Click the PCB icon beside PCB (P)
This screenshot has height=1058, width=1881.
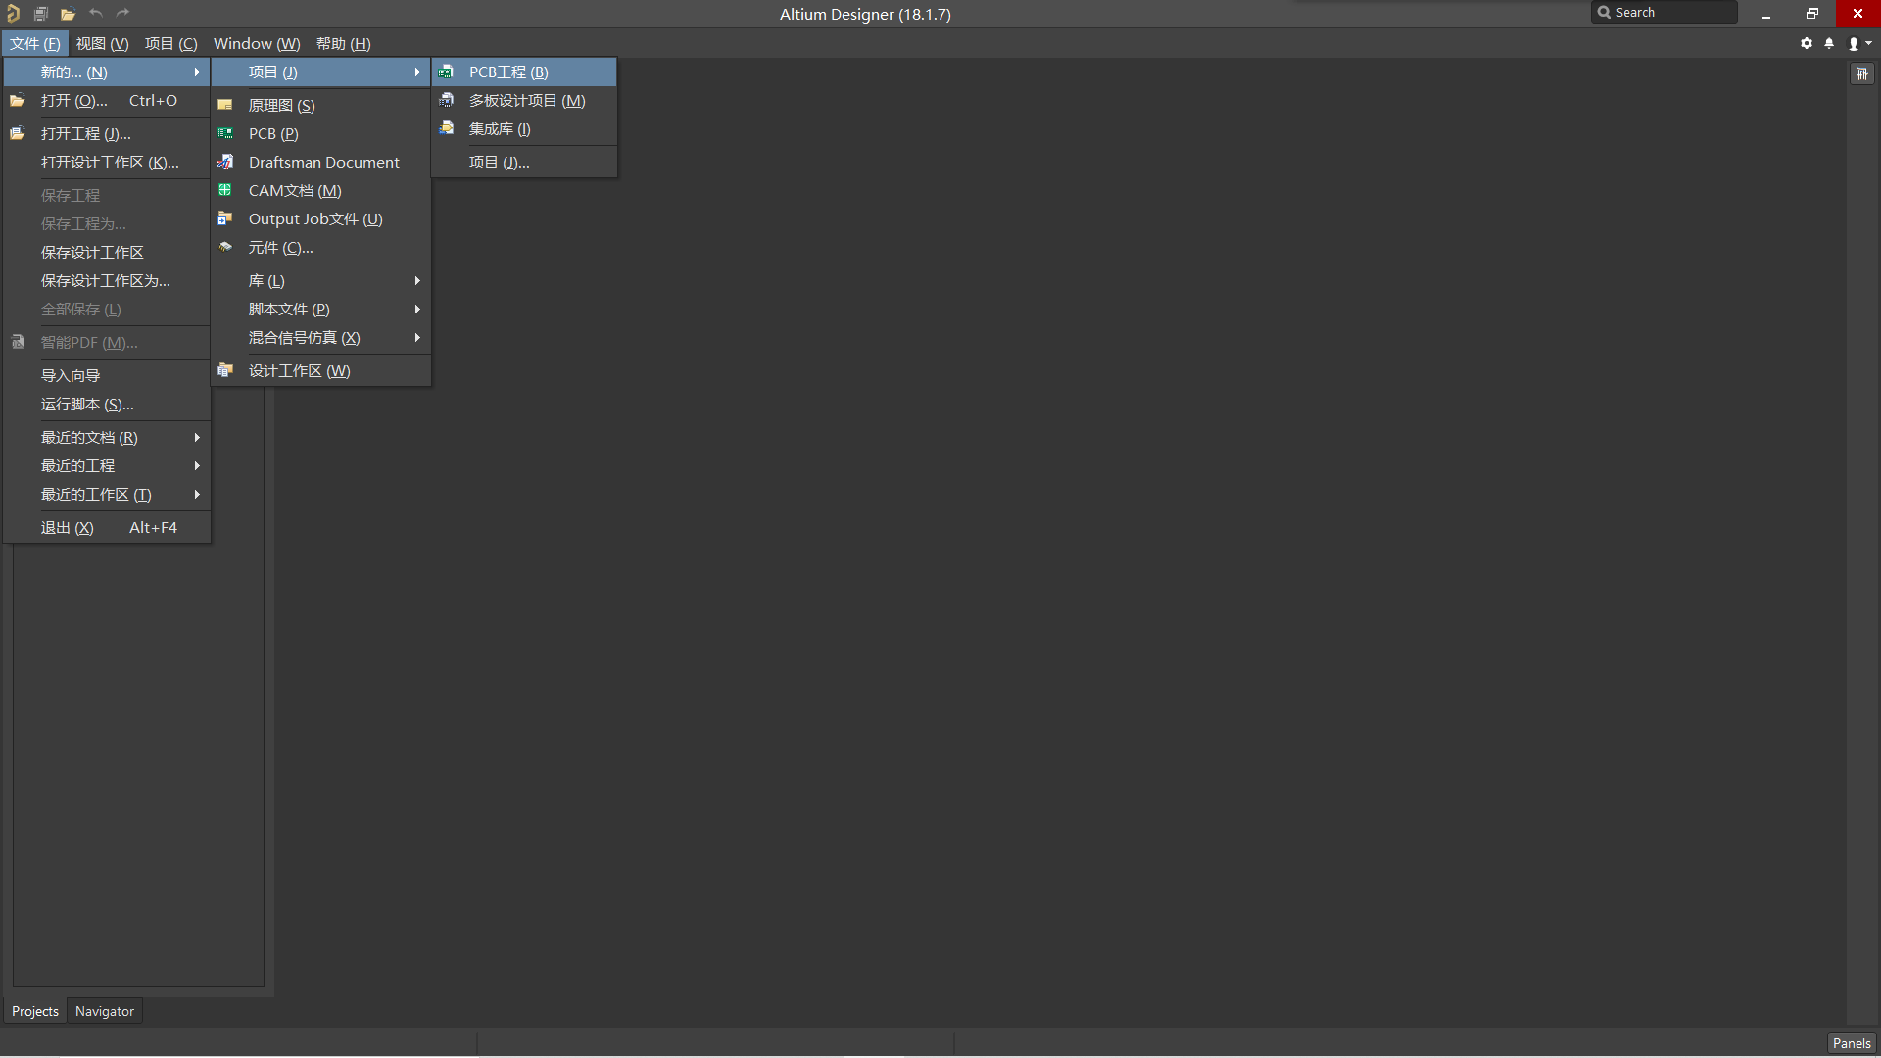pyautogui.click(x=225, y=133)
